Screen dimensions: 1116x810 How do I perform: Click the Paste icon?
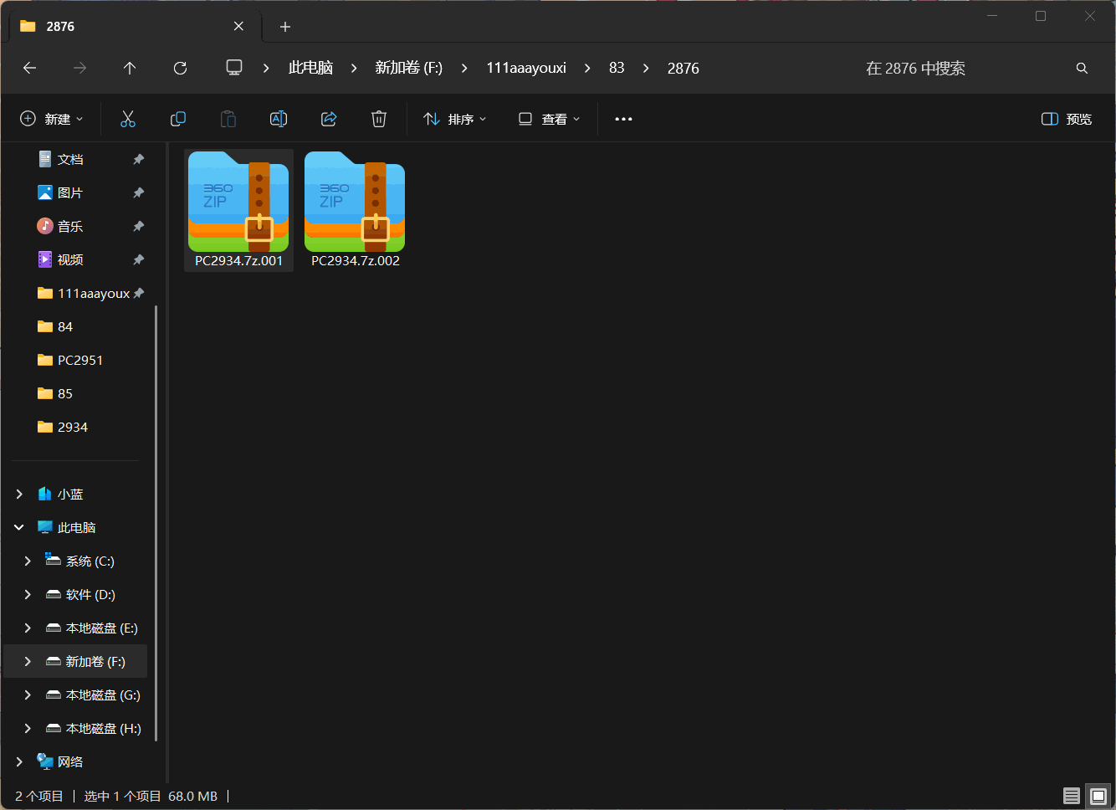click(228, 118)
